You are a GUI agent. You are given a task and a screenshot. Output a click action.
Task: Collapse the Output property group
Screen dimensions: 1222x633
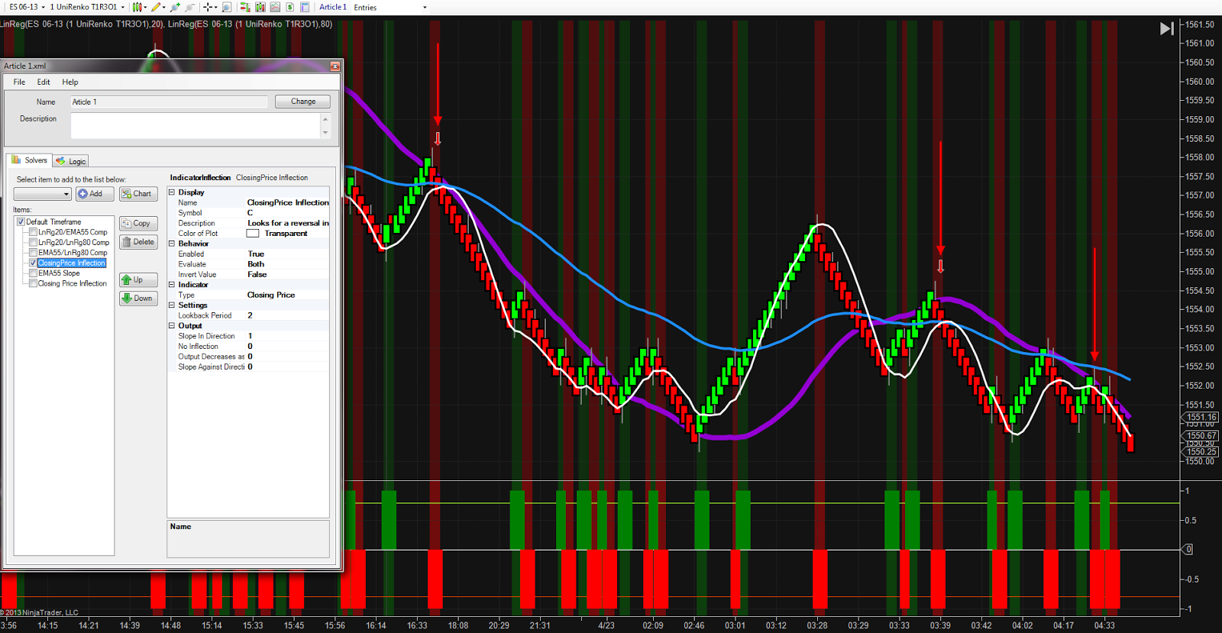pyautogui.click(x=172, y=326)
